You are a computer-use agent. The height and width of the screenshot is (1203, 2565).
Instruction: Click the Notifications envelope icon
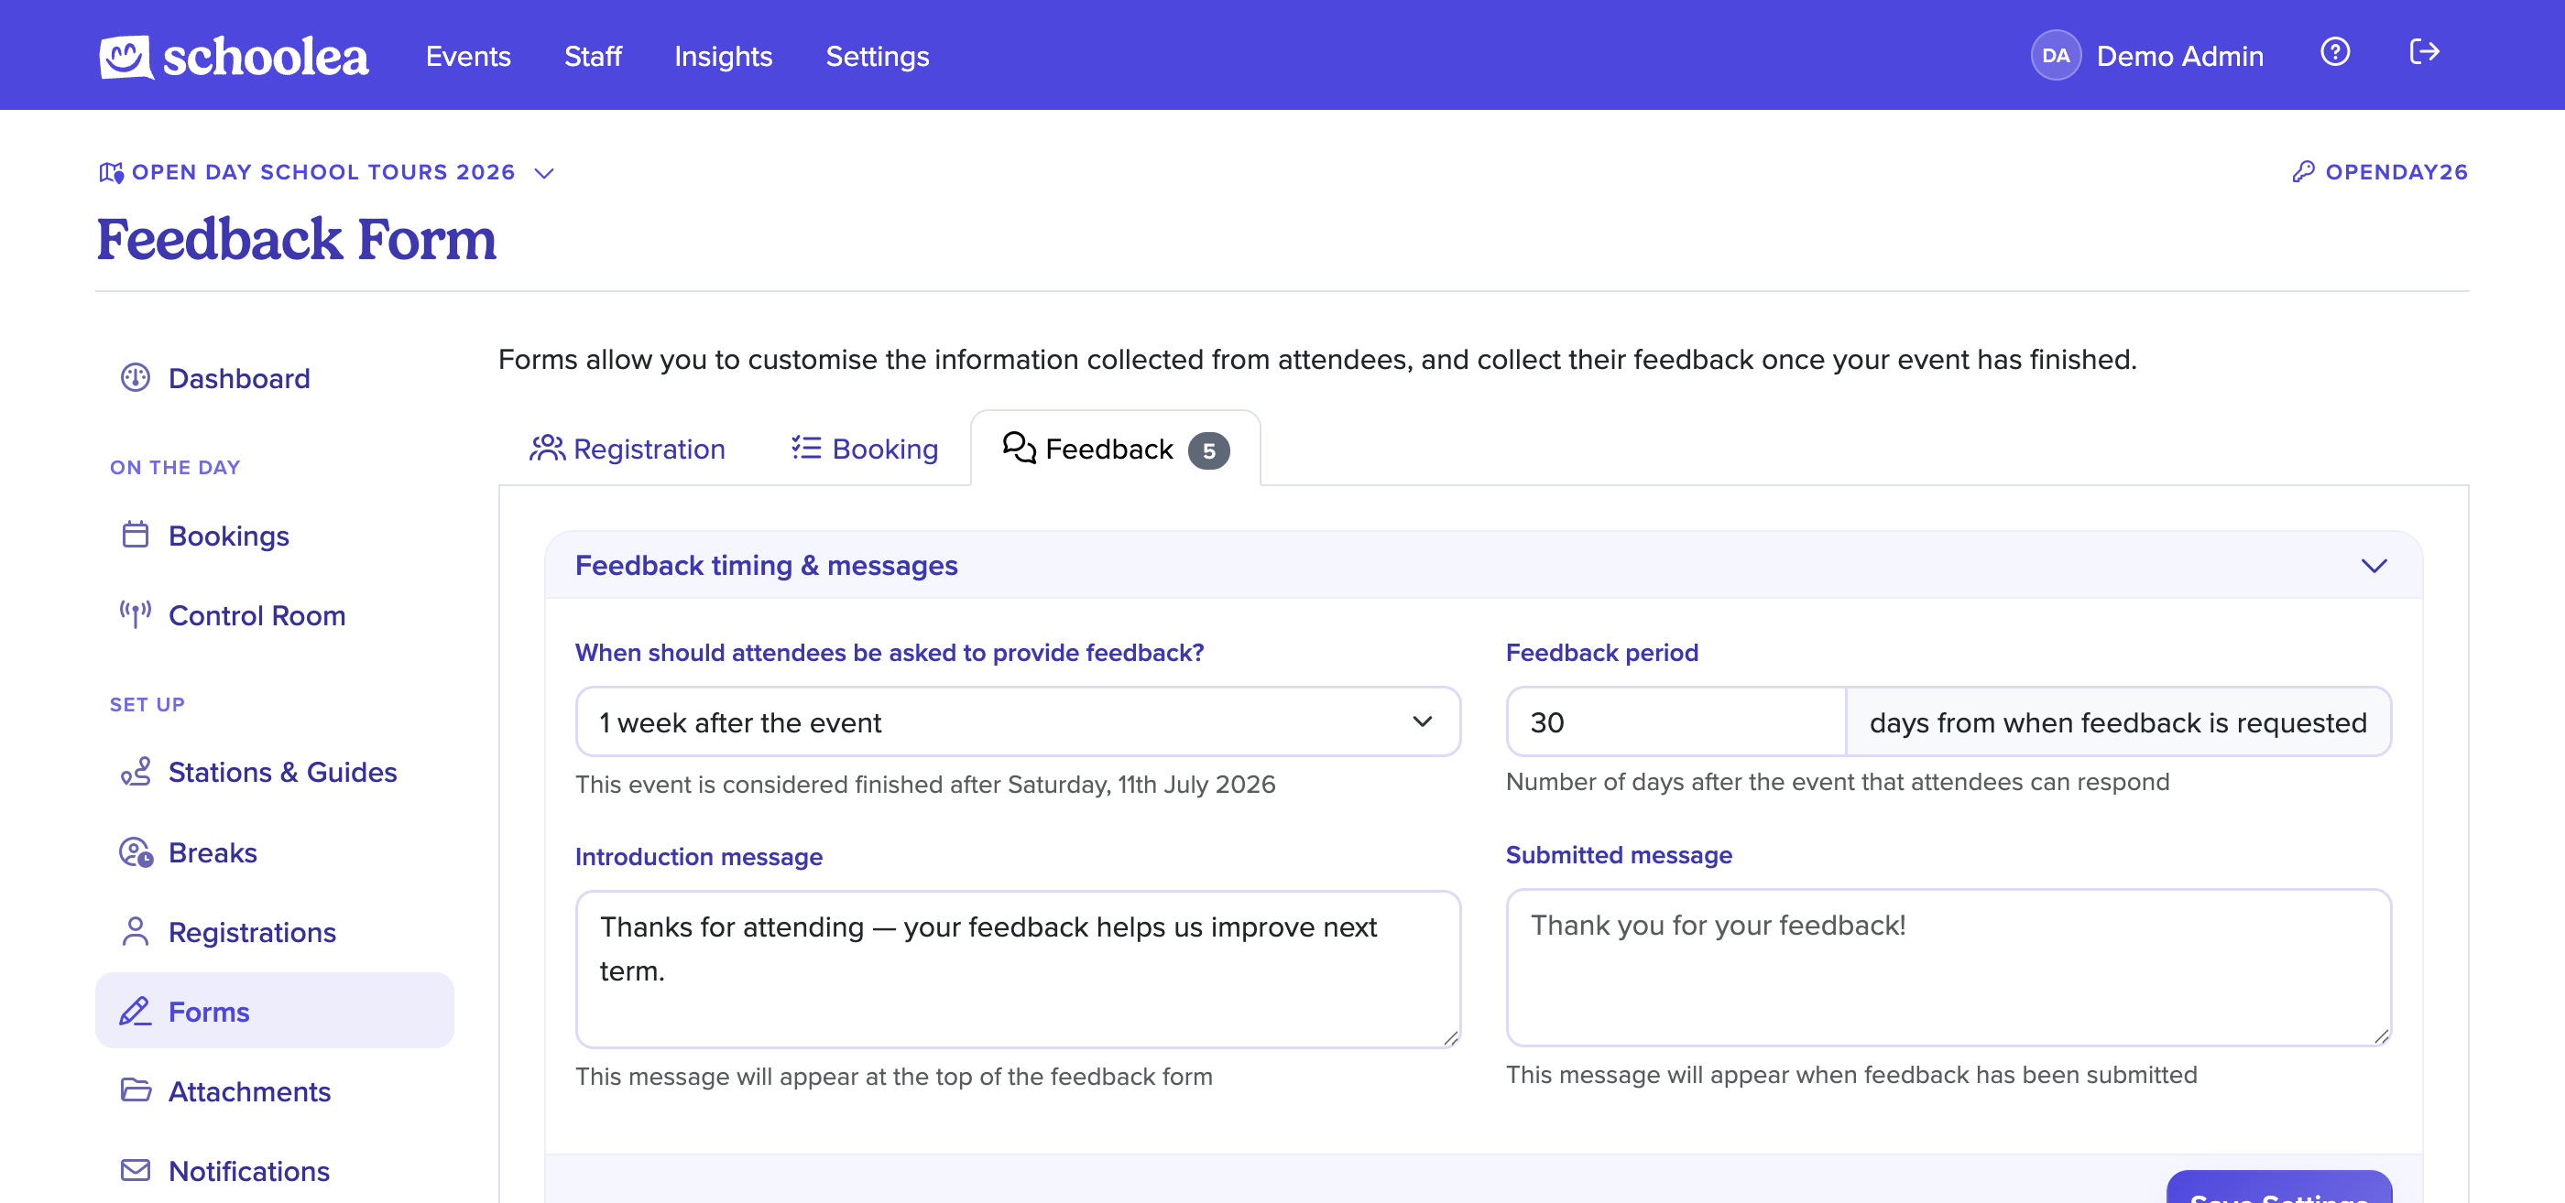[136, 1170]
